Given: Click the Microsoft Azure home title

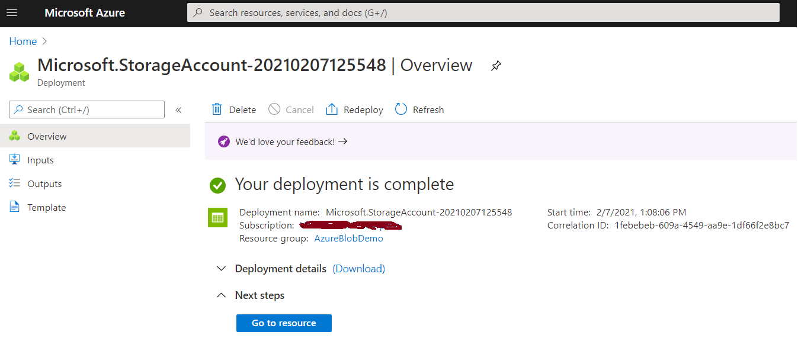Looking at the screenshot, I should [x=85, y=12].
